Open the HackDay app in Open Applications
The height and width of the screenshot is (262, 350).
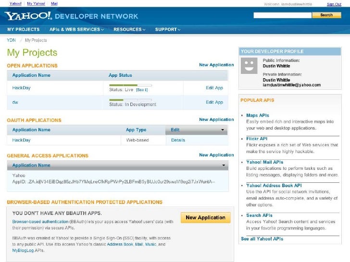[21, 88]
